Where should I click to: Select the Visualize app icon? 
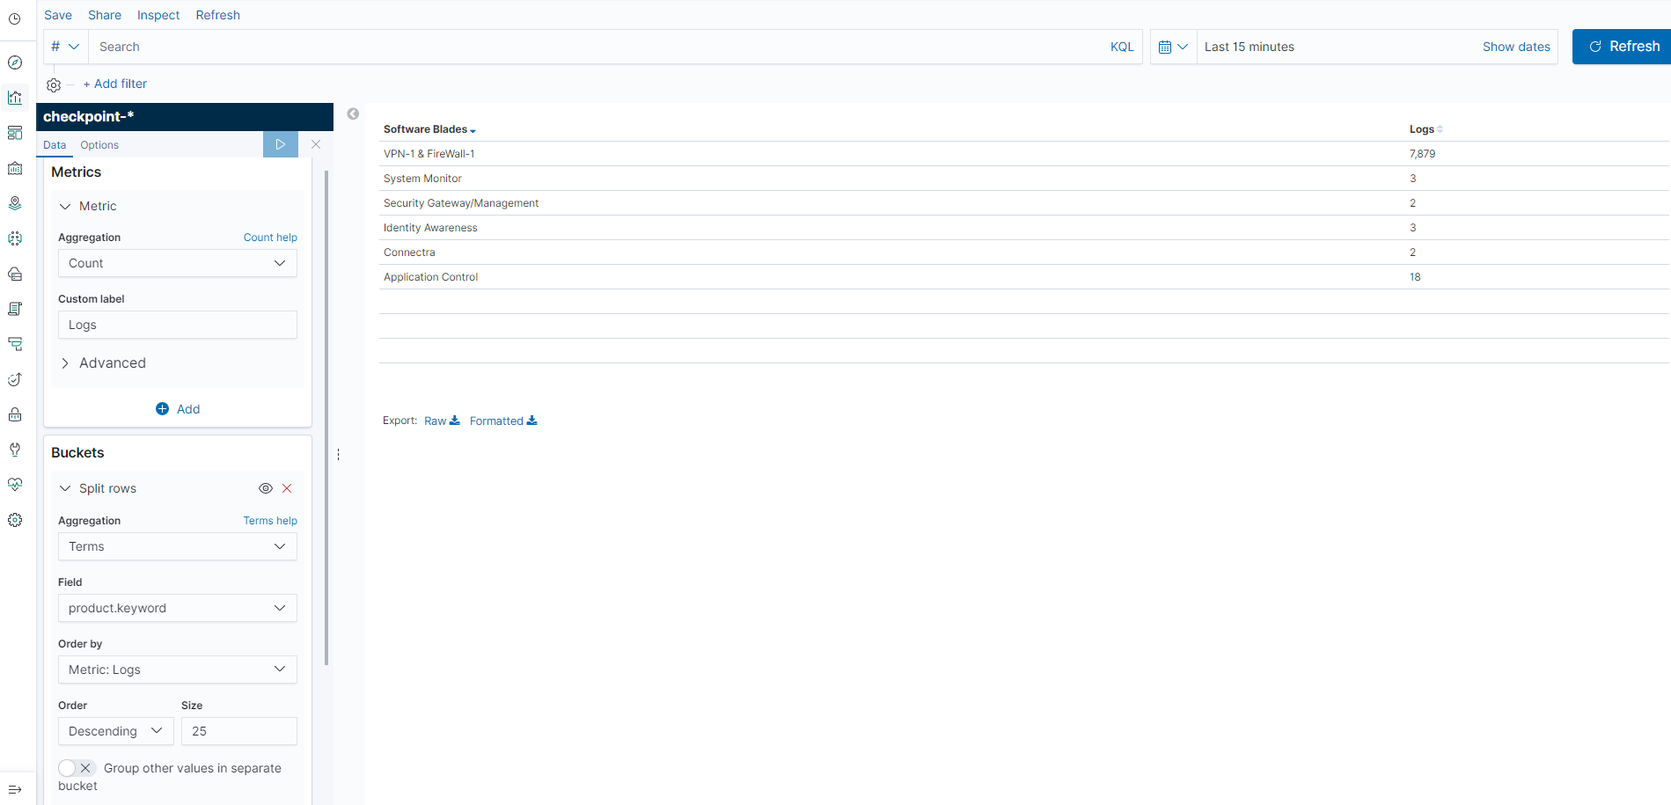tap(15, 98)
